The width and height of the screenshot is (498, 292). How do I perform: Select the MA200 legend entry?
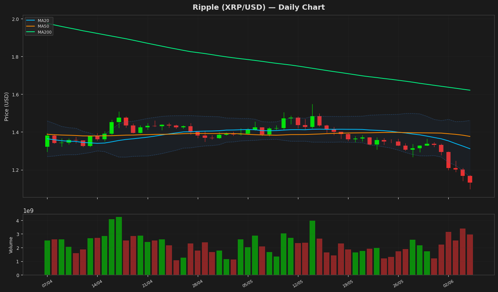coord(39,32)
